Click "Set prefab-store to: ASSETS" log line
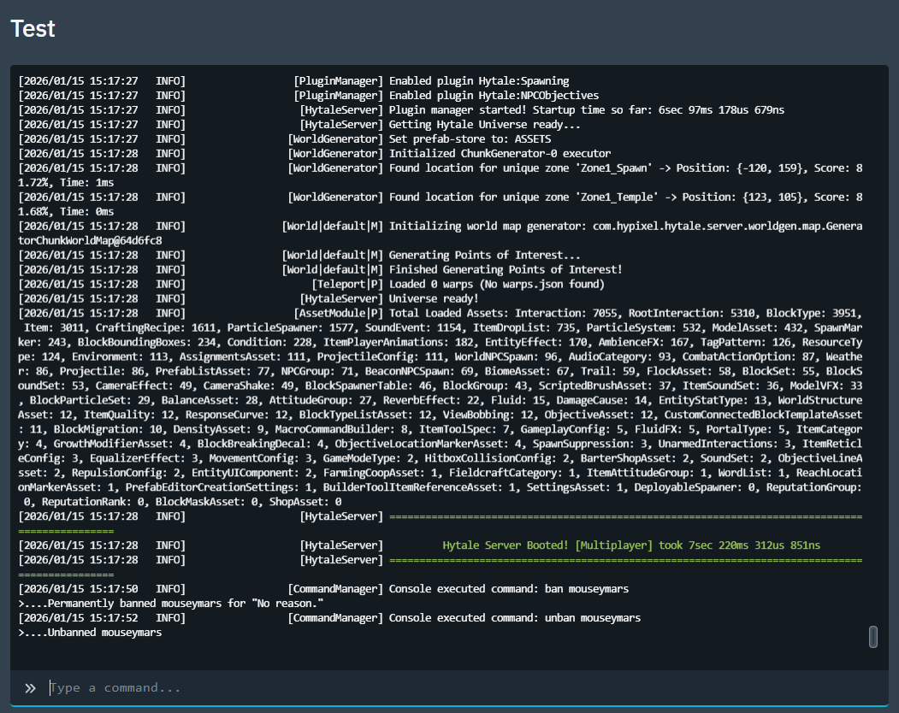Viewport: 899px width, 713px height. [470, 138]
